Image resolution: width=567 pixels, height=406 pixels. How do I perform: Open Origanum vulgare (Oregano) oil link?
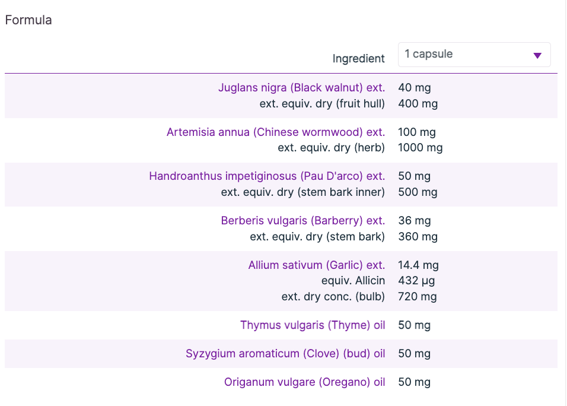(x=304, y=382)
